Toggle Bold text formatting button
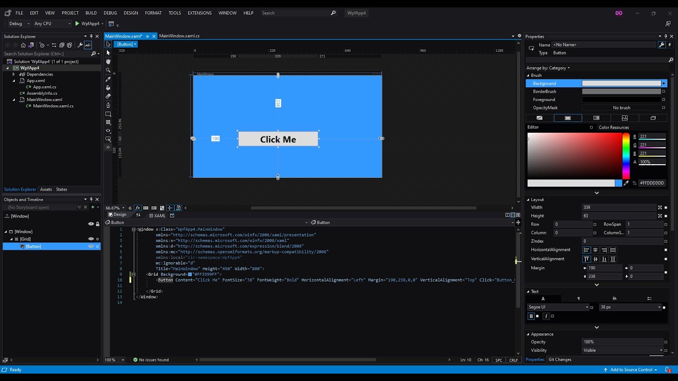Screen dimensions: 678x381 pyautogui.click(x=531, y=316)
